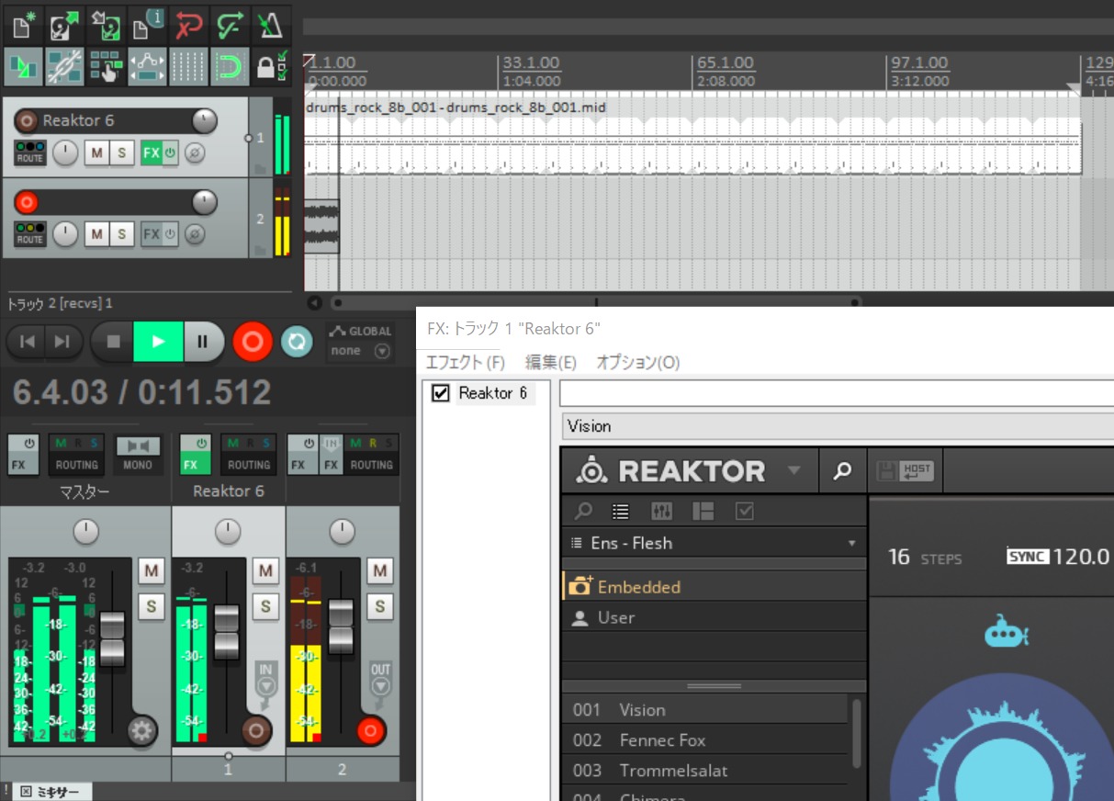Viewport: 1114px width, 801px height.
Task: Create a new project via toolbar icon
Action: click(23, 25)
